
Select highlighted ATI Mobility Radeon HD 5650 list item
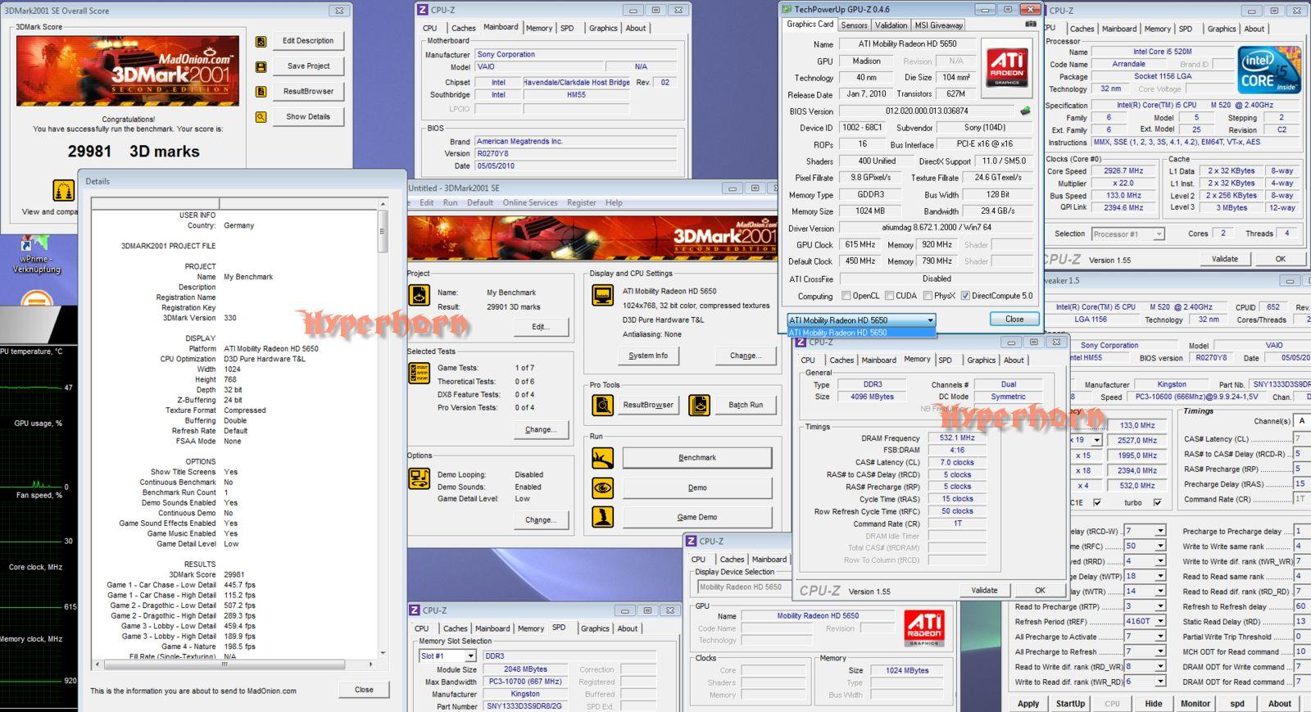[861, 333]
